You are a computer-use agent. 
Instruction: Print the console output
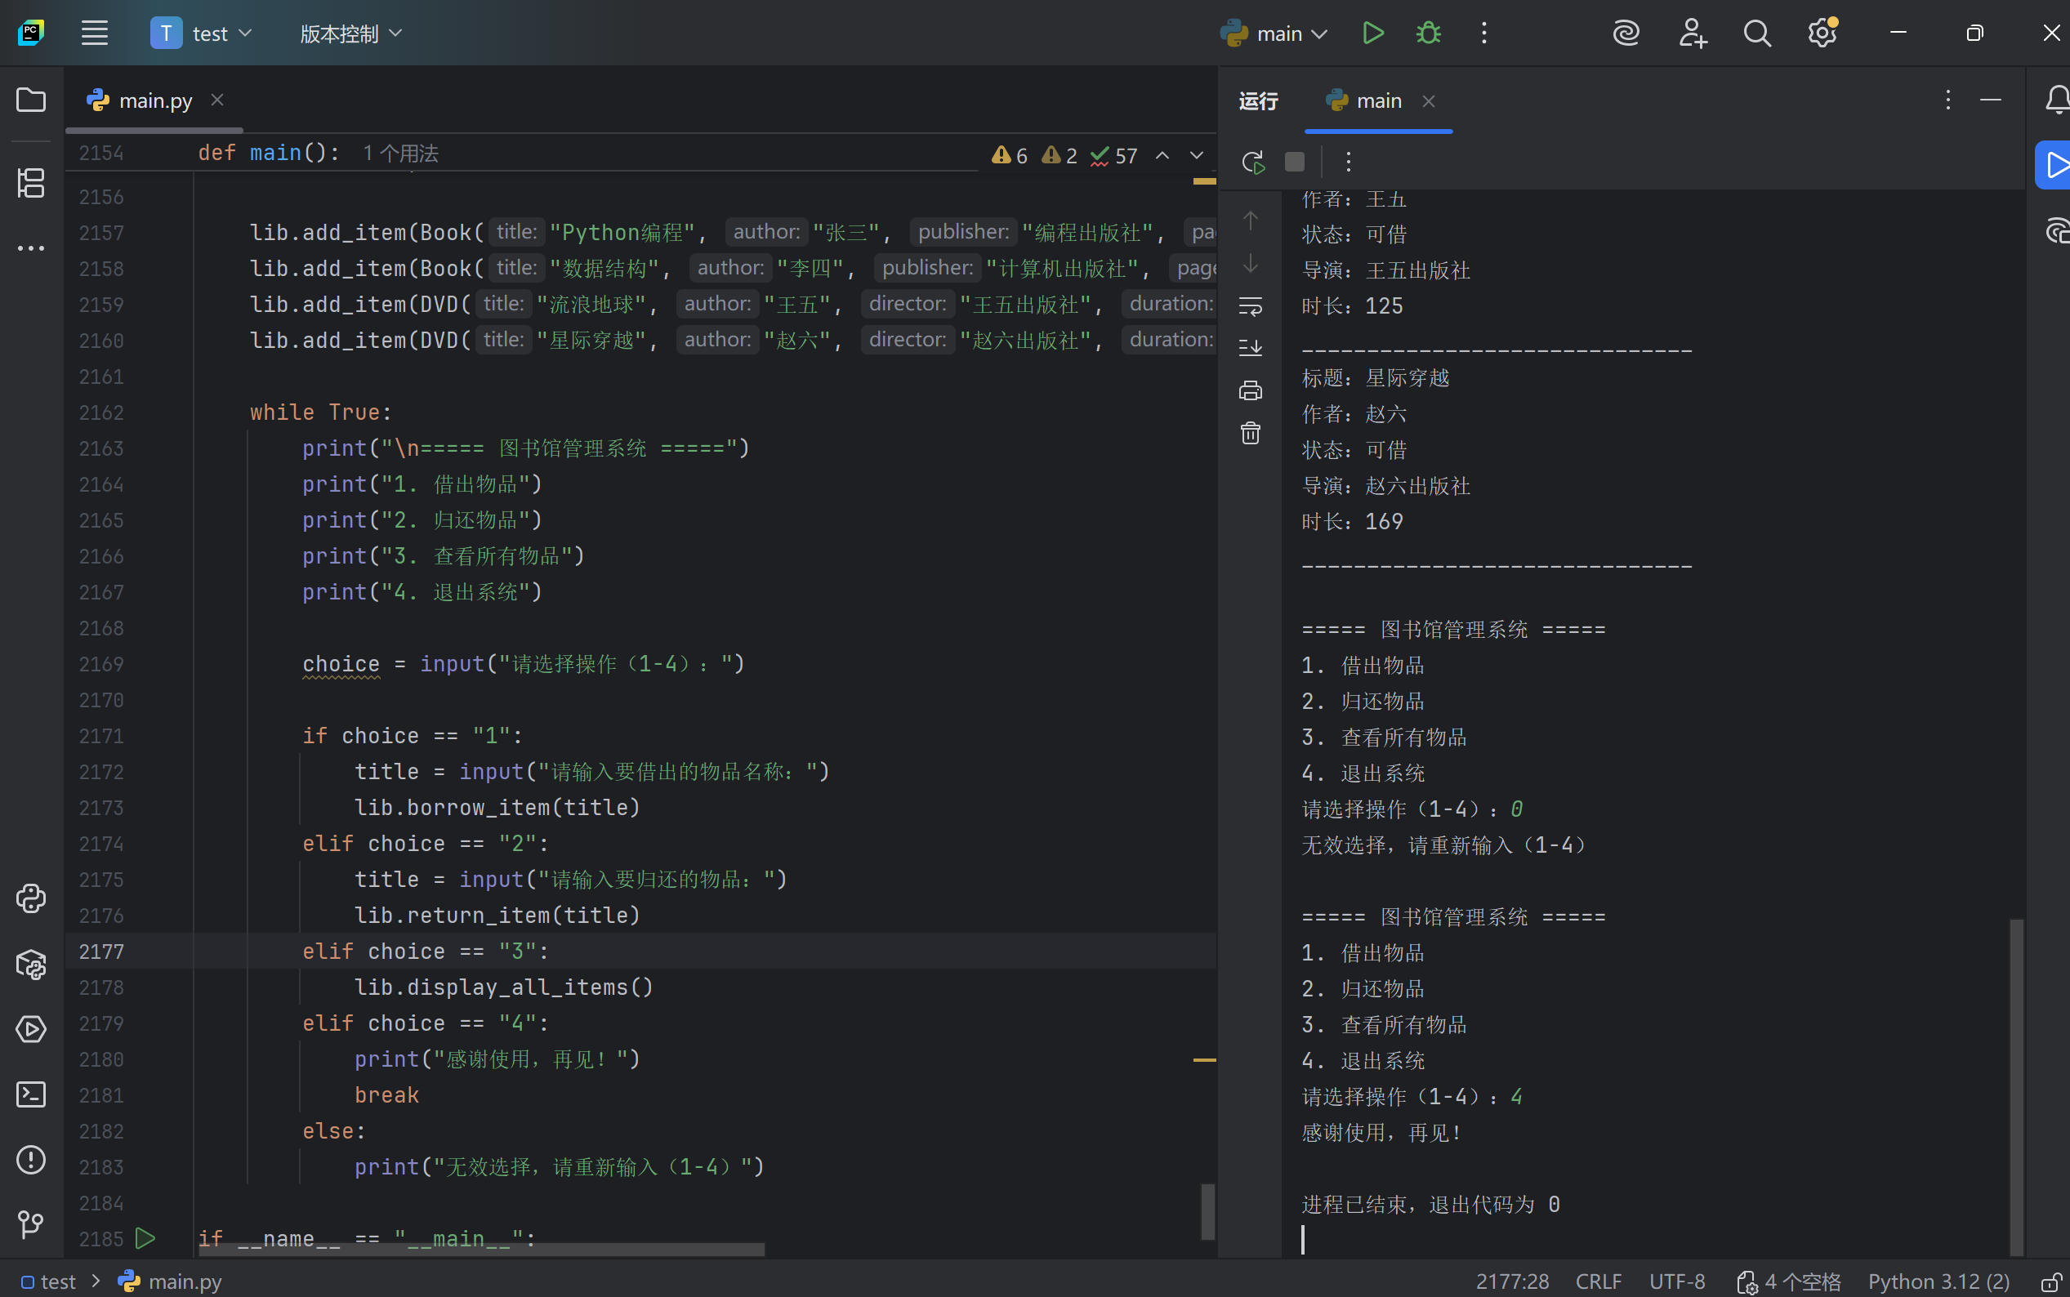click(1251, 391)
